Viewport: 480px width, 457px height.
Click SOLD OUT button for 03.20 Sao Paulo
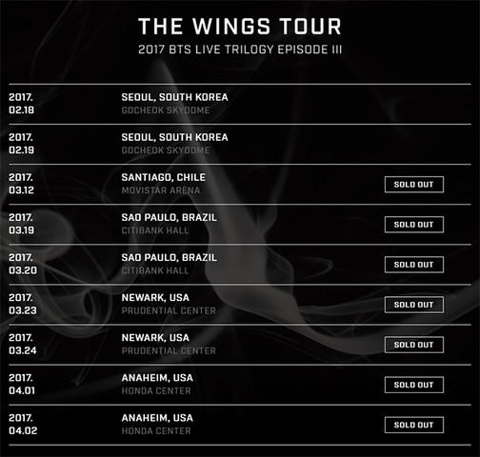(414, 265)
